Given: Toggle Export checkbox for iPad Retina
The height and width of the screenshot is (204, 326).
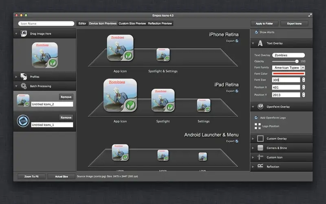Looking at the screenshot, I should [237, 91].
